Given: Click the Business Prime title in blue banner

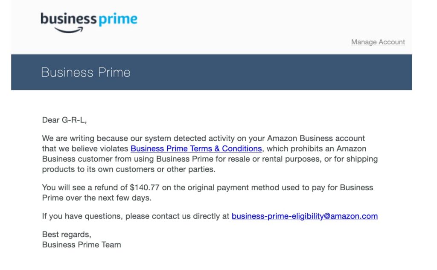Looking at the screenshot, I should coord(86,72).
